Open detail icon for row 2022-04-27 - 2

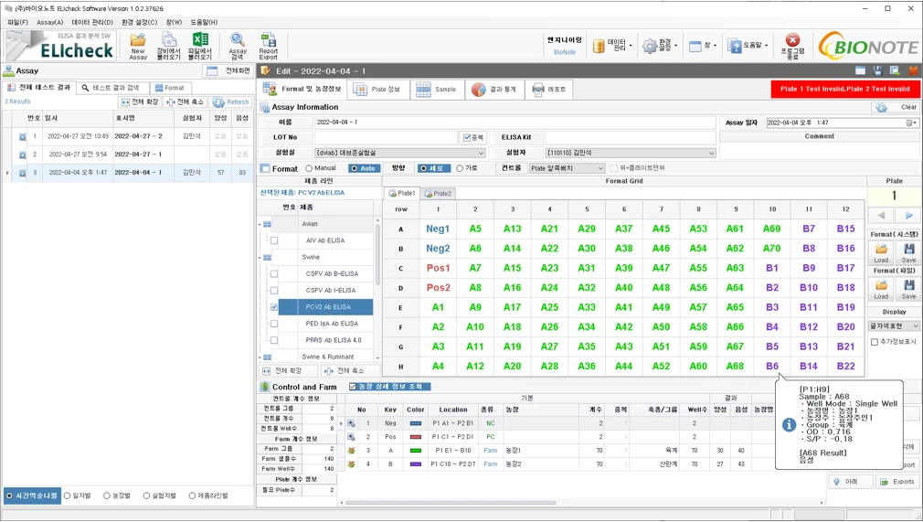coord(22,137)
